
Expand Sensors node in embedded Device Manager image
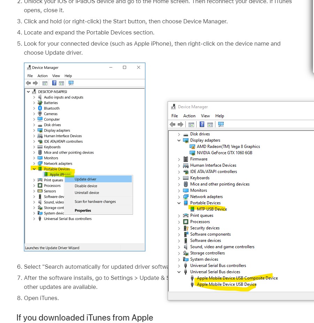[x=34, y=191]
